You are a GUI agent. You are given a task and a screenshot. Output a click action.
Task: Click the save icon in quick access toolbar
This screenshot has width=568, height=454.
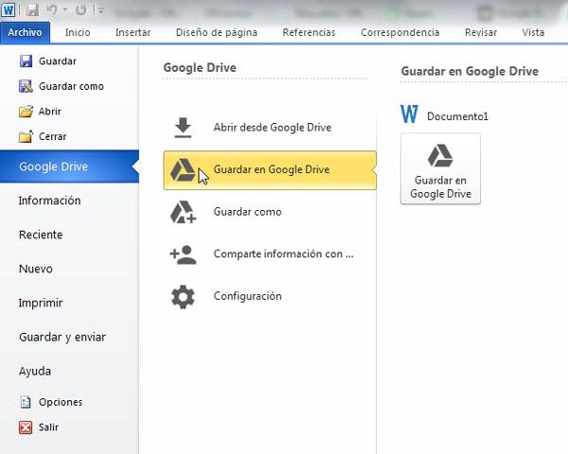tap(32, 10)
